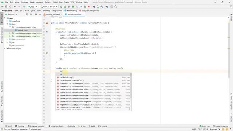Open the Event Log tool window
This screenshot has height=131, width=233.
point(205,126)
